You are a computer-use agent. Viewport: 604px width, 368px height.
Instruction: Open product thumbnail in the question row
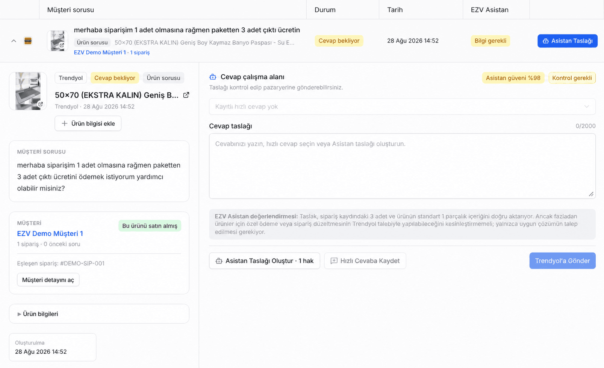click(58, 41)
